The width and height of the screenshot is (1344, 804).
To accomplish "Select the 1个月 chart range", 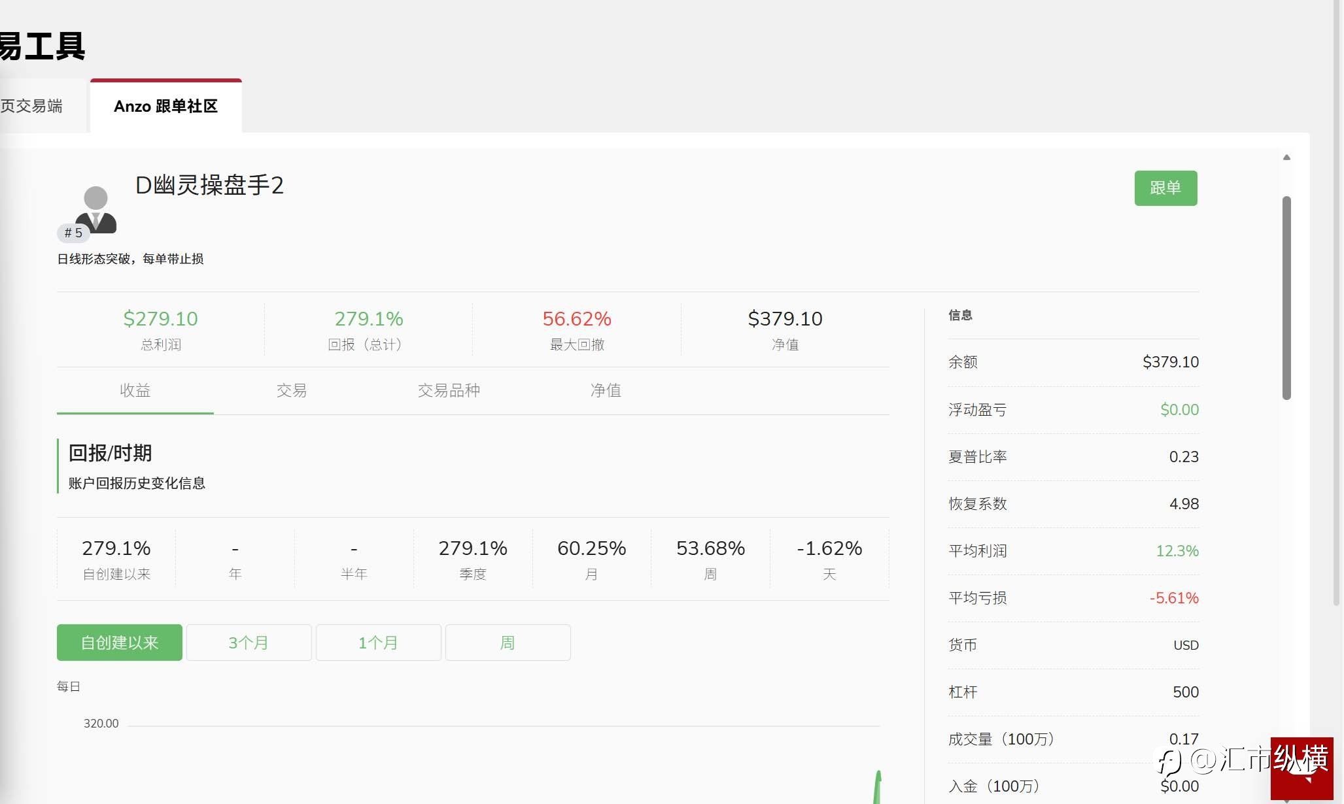I will pyautogui.click(x=378, y=643).
